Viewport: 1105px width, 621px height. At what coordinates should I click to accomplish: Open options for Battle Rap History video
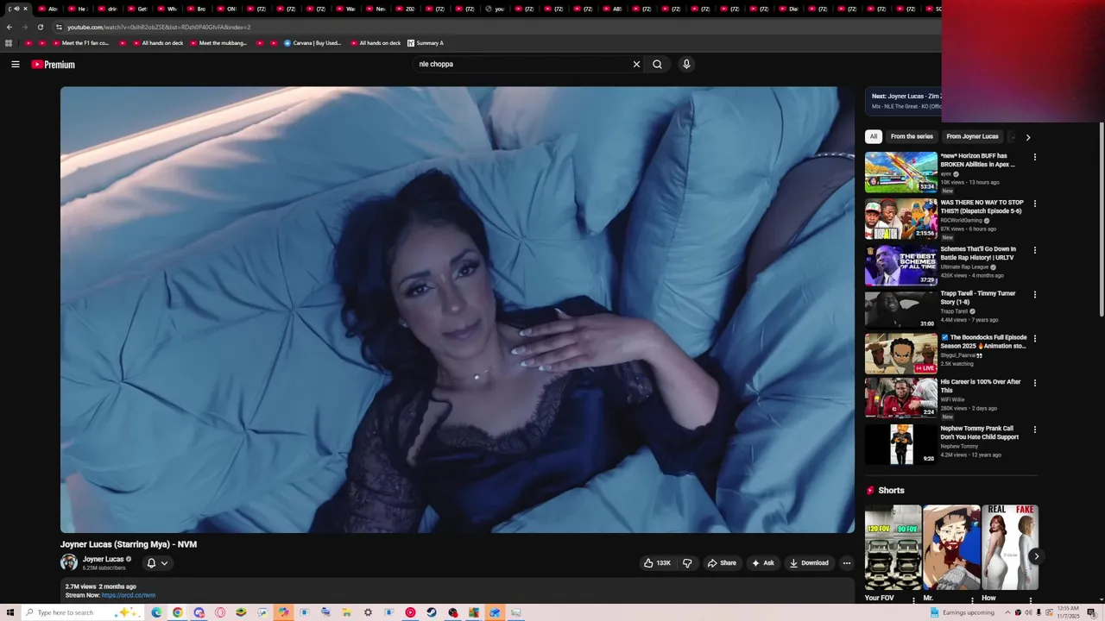pos(1034,250)
